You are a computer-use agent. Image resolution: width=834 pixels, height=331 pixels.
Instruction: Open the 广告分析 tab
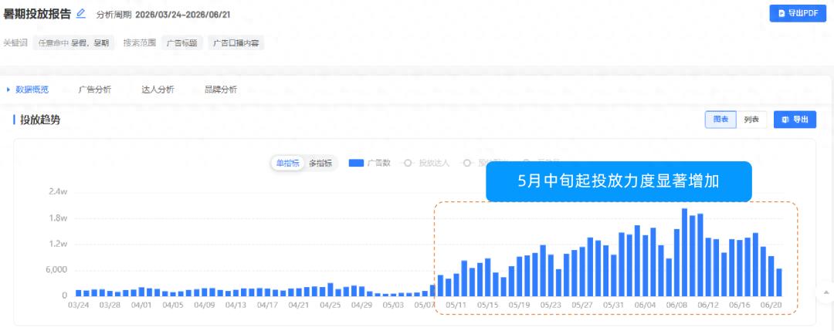95,90
